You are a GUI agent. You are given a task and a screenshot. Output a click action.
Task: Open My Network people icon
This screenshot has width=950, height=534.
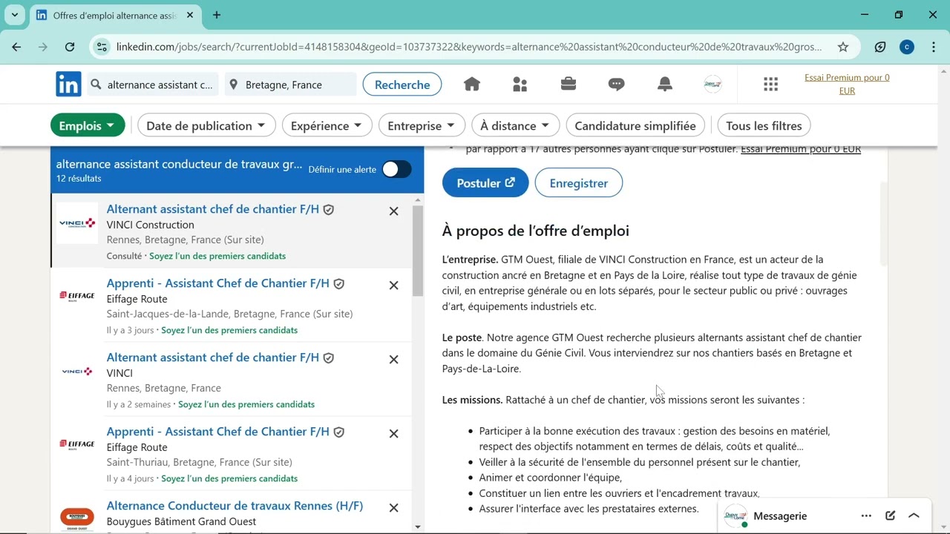(520, 85)
